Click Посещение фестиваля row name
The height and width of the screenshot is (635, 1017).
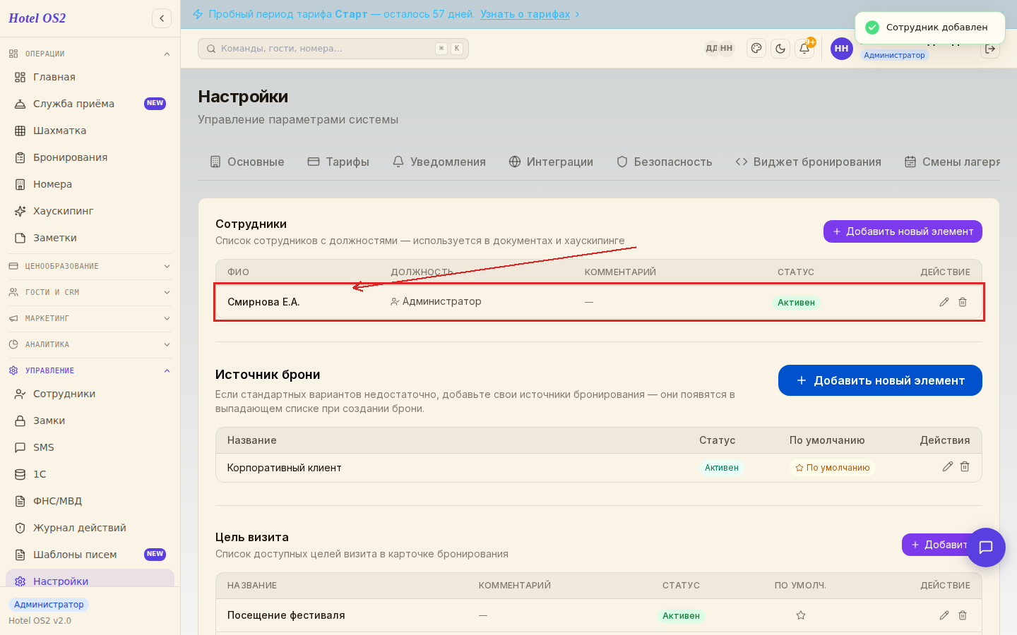(x=286, y=615)
